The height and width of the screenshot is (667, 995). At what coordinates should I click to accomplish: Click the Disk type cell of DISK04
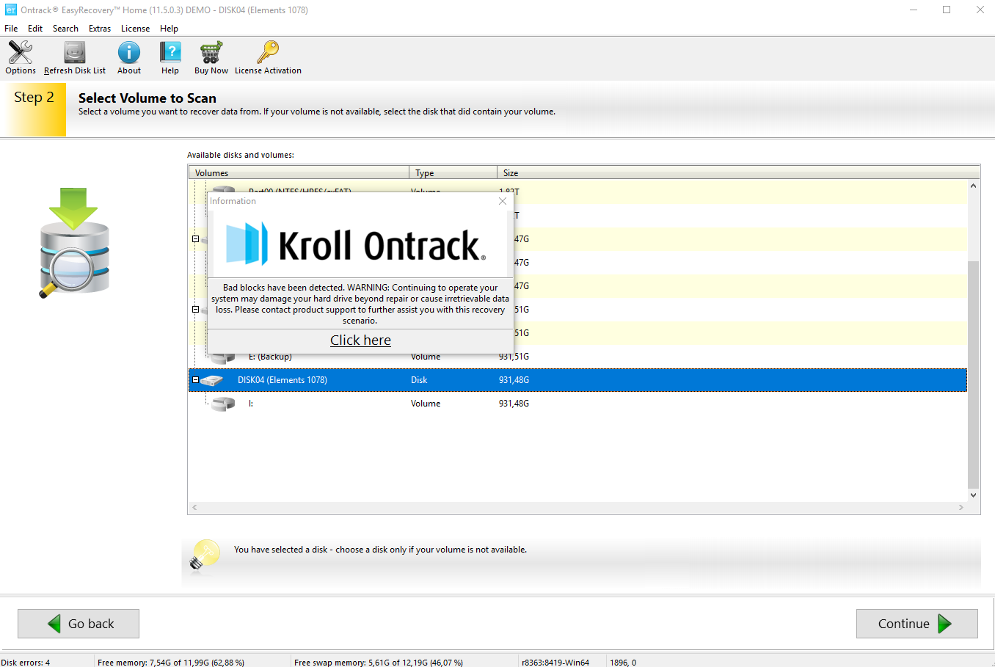(419, 380)
